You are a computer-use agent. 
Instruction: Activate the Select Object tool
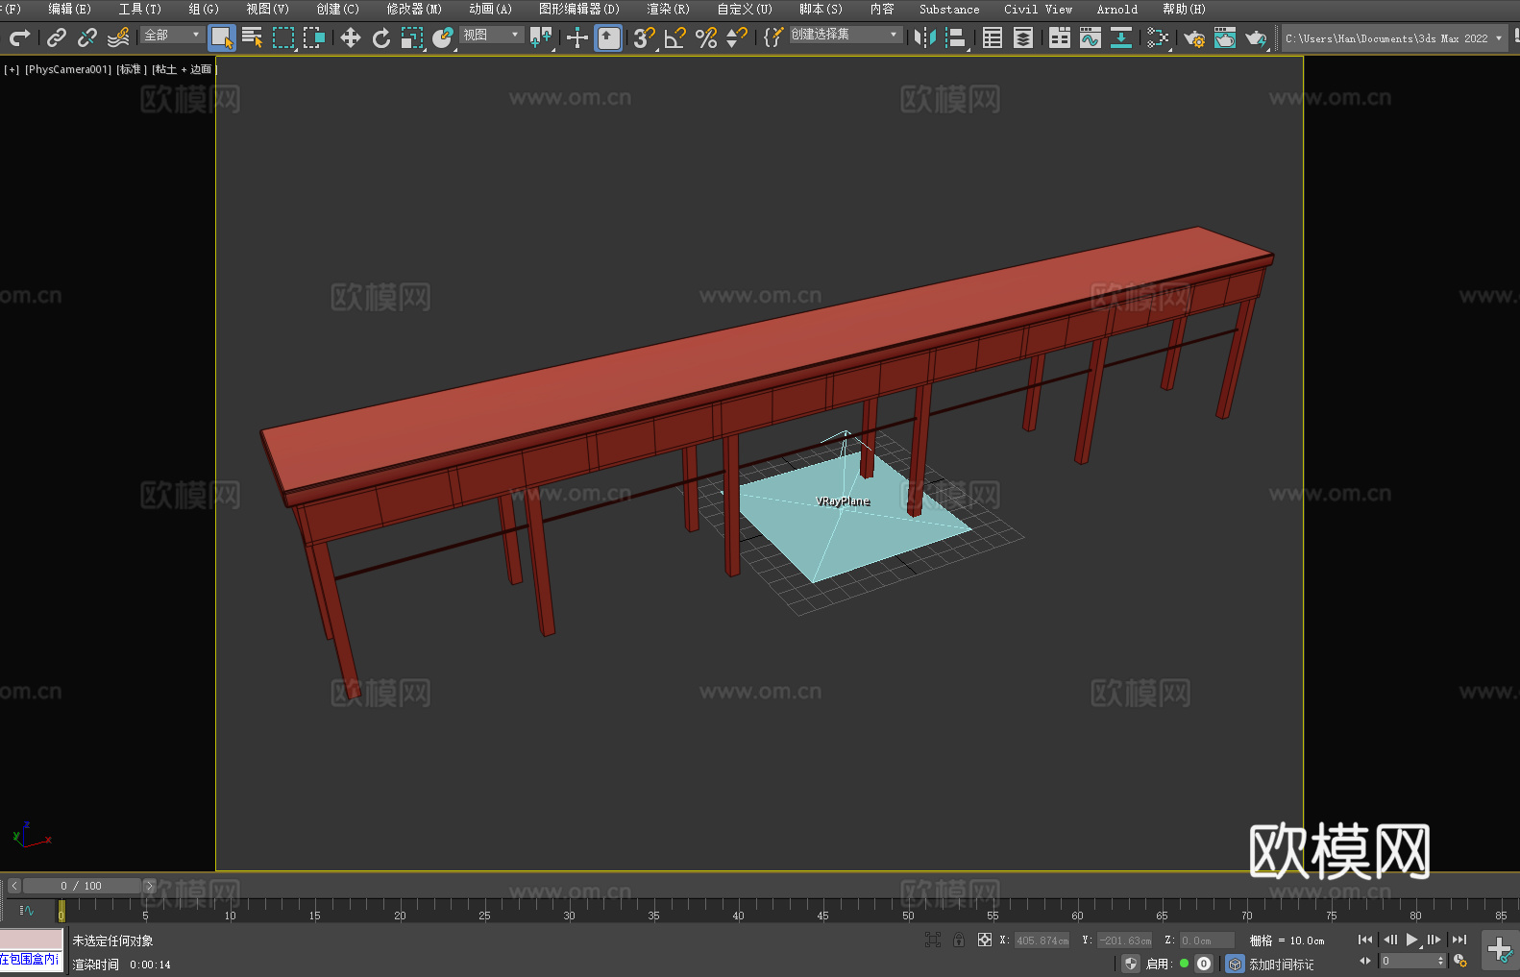click(x=222, y=37)
